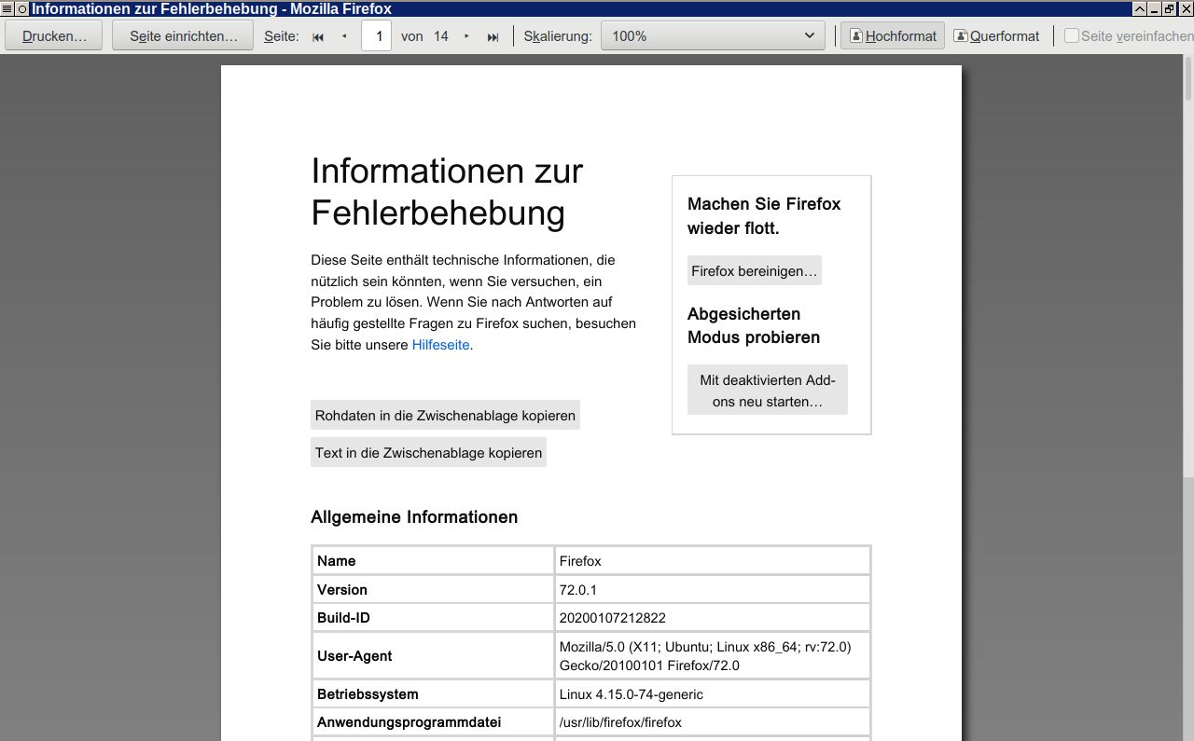The width and height of the screenshot is (1194, 741).
Task: Jump to the last page arrow
Action: click(493, 36)
